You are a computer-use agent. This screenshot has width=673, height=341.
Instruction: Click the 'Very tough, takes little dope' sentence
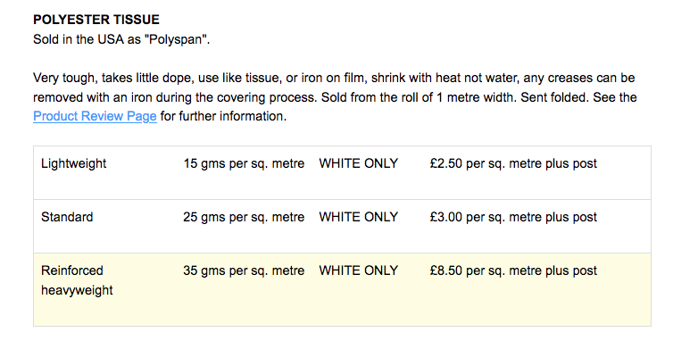point(334,79)
